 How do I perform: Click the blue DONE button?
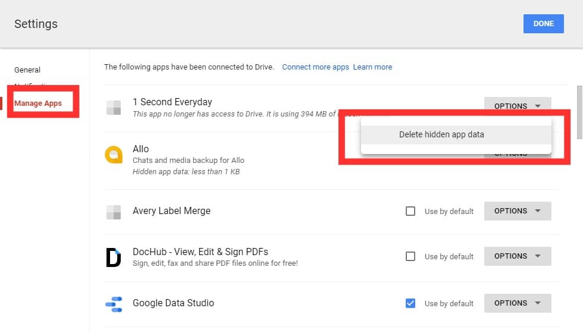point(543,24)
